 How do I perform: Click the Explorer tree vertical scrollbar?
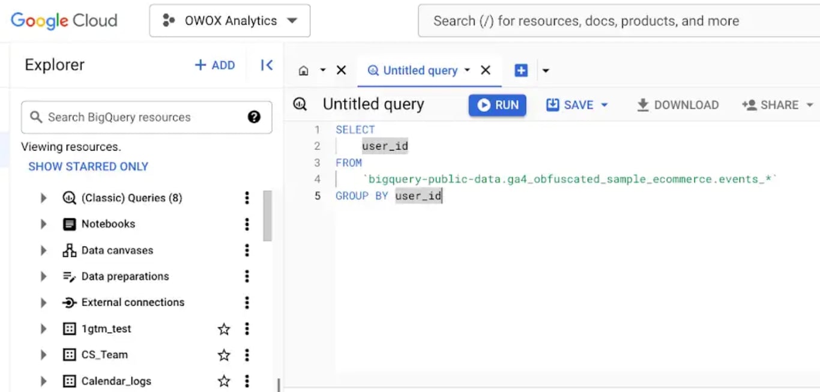[x=268, y=216]
